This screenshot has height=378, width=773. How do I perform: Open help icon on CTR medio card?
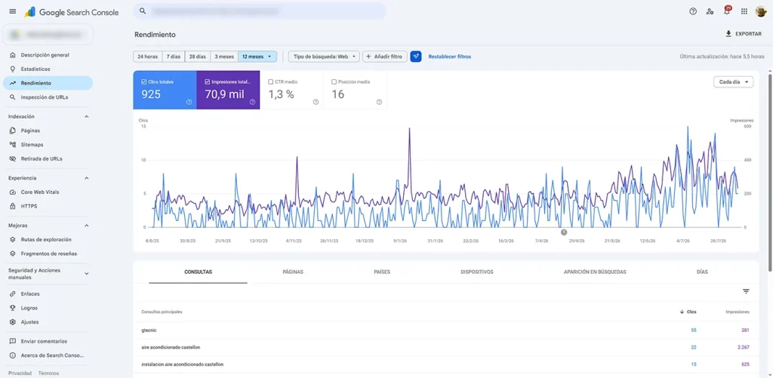tap(316, 102)
